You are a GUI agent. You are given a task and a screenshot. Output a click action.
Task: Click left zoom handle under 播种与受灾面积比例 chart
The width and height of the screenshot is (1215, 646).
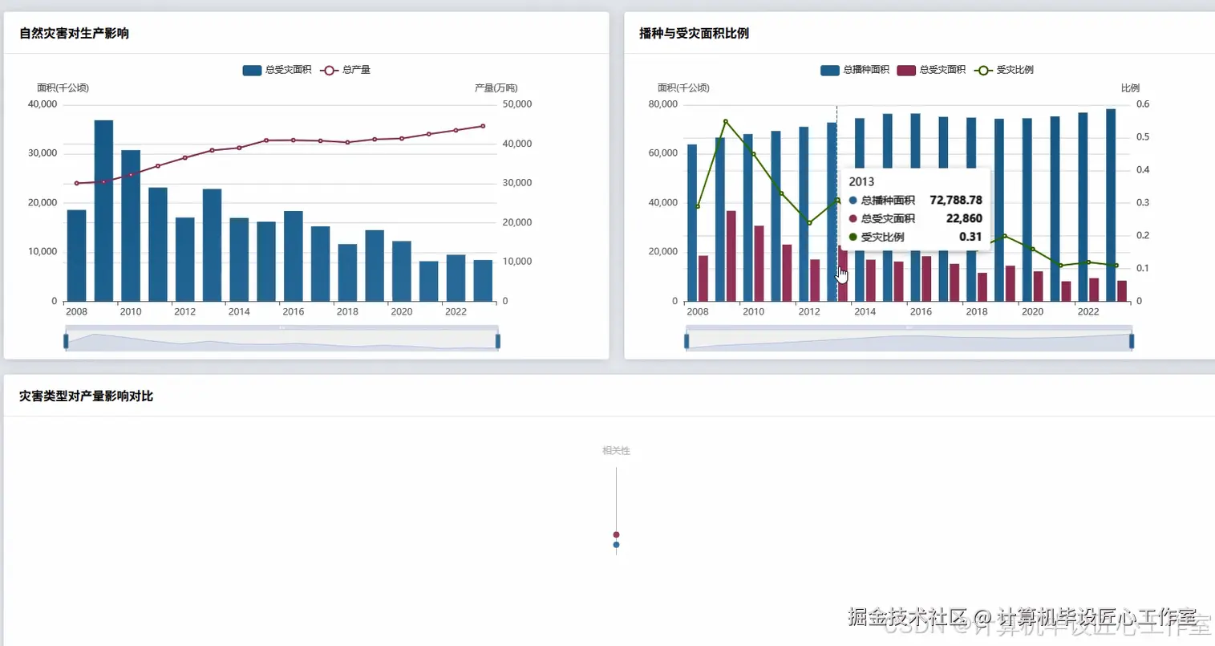[x=686, y=341]
